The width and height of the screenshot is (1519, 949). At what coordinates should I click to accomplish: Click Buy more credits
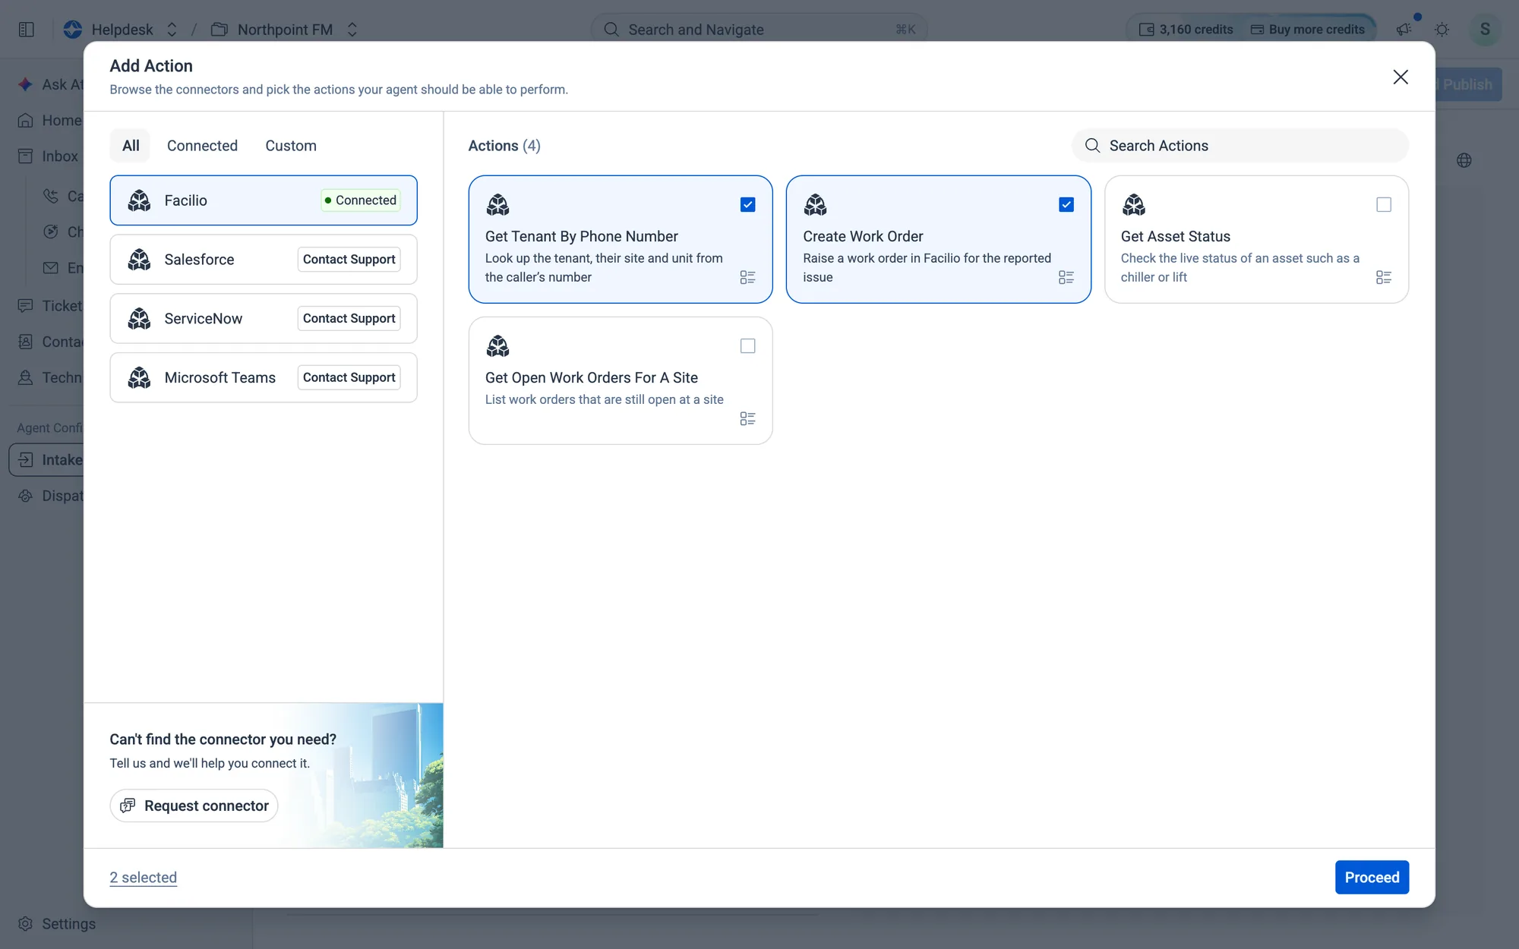click(x=1308, y=30)
